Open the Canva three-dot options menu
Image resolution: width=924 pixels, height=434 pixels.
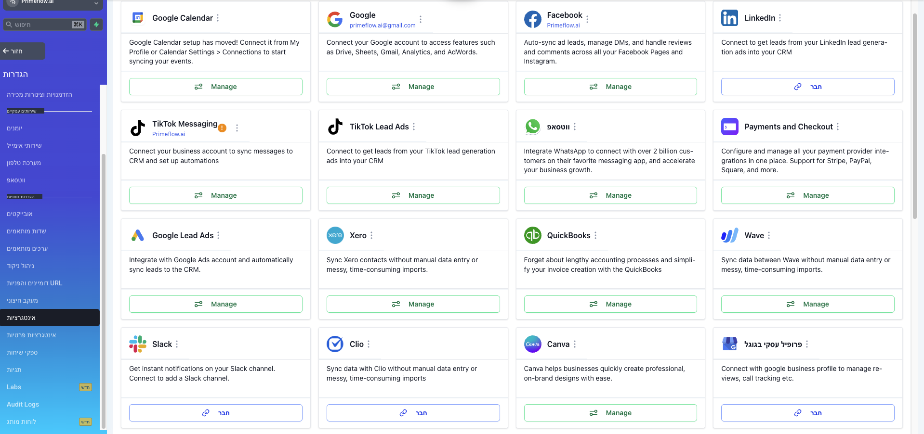tap(575, 344)
